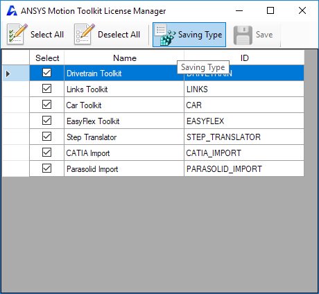Select the Car Toolkit name cell
Image resolution: width=319 pixels, height=294 pixels.
(x=124, y=105)
